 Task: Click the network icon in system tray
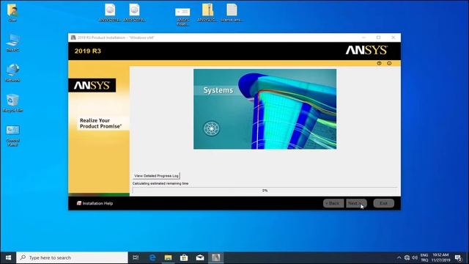[407, 257]
